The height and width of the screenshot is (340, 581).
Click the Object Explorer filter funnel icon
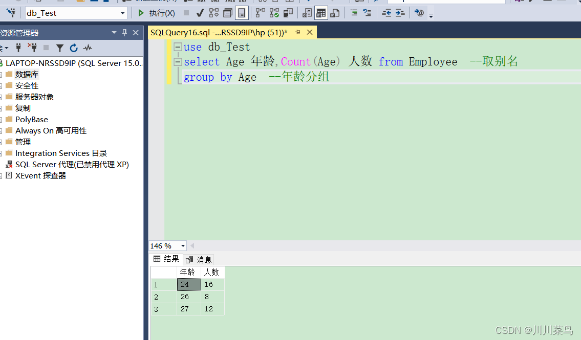tap(60, 48)
